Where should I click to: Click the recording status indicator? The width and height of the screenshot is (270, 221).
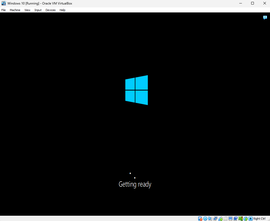(235, 219)
